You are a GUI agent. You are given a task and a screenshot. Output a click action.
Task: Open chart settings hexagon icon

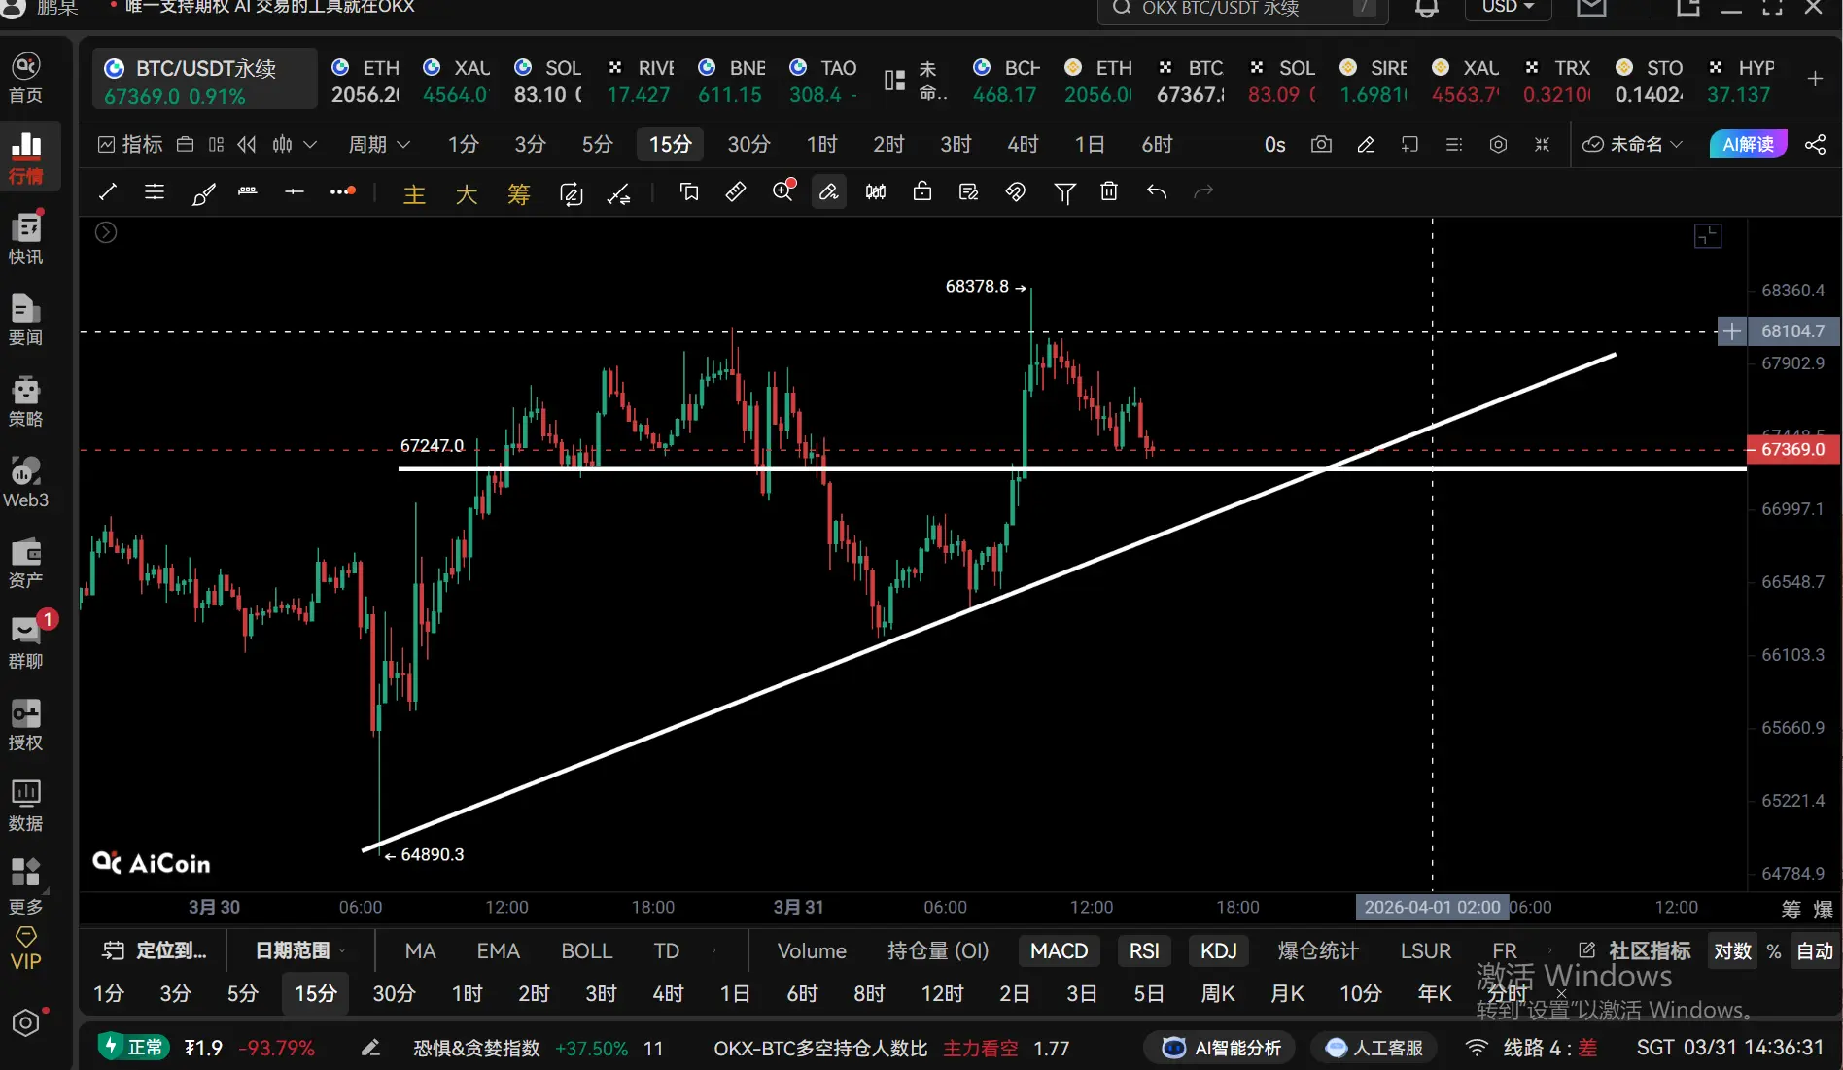pos(1498,145)
